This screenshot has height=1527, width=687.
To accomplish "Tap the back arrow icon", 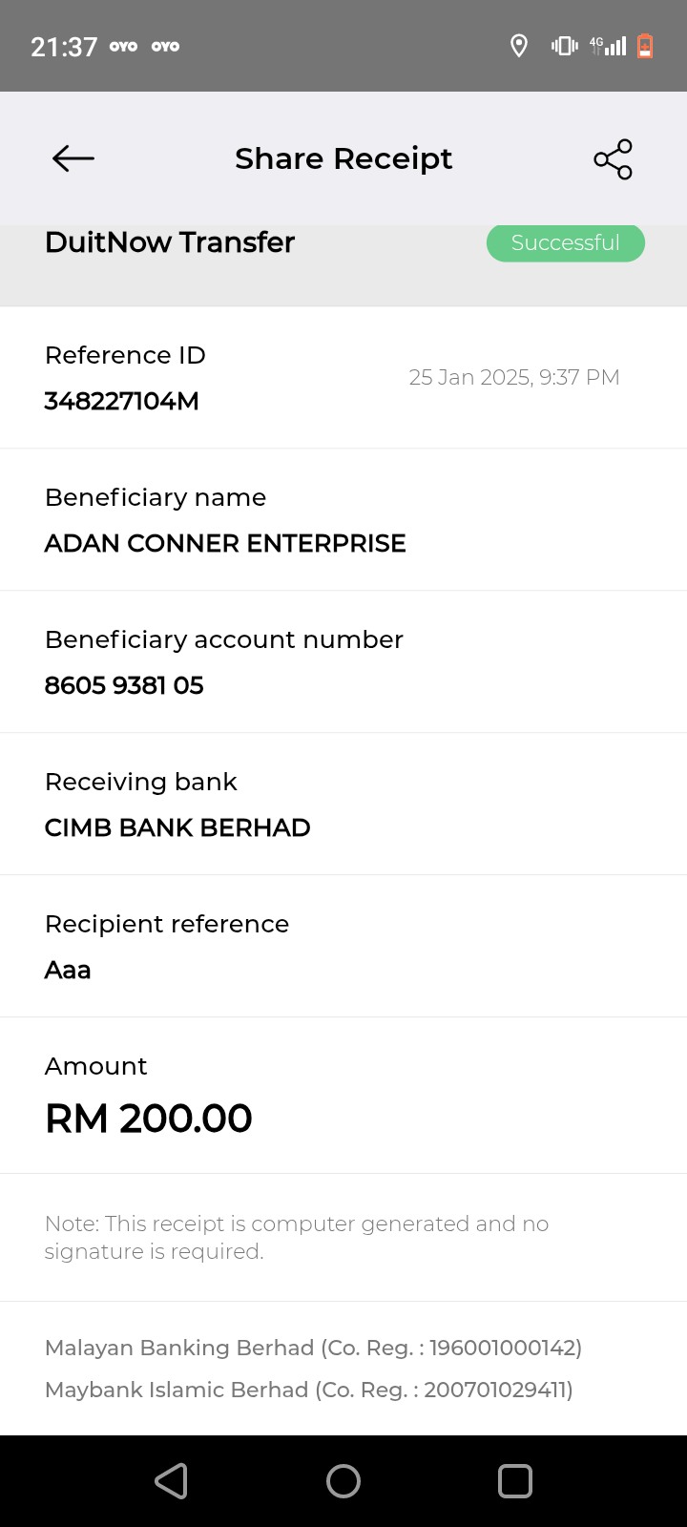I will tap(73, 158).
